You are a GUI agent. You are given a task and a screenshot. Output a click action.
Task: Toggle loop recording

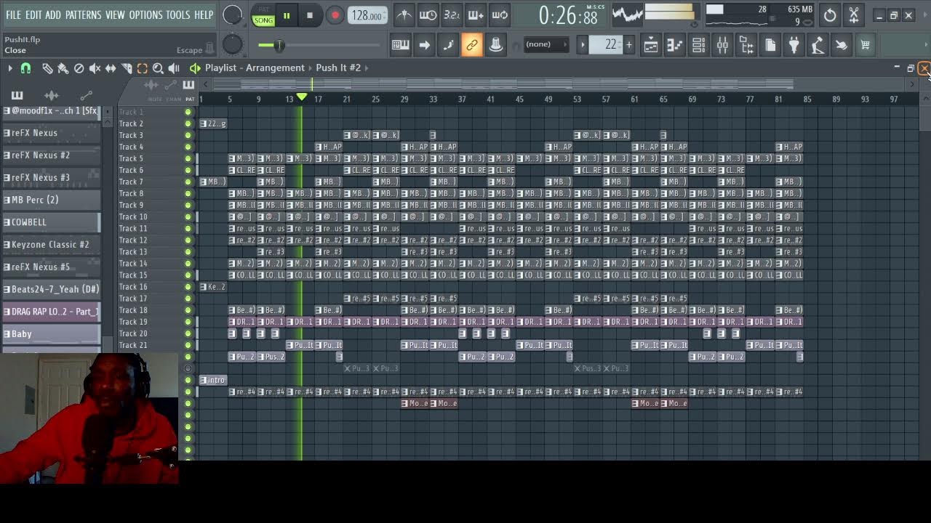(500, 15)
